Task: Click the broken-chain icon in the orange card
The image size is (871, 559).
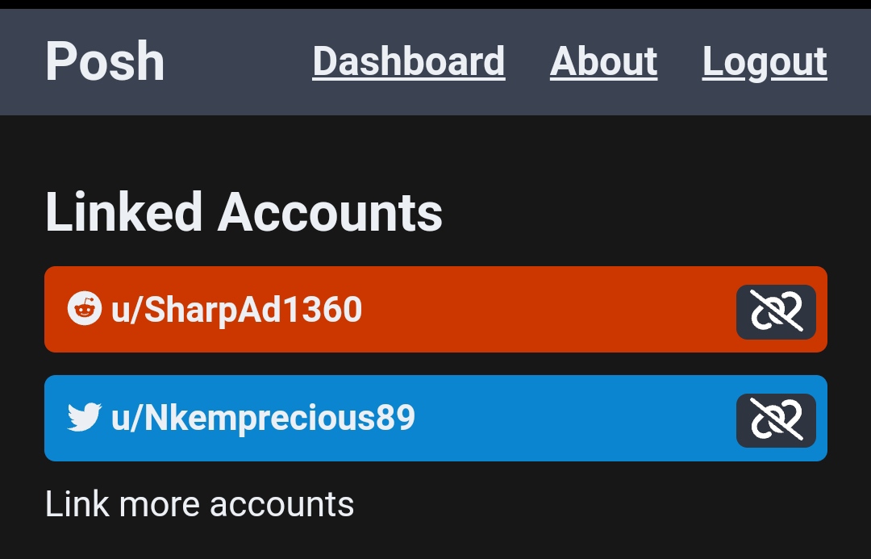Action: (x=776, y=311)
